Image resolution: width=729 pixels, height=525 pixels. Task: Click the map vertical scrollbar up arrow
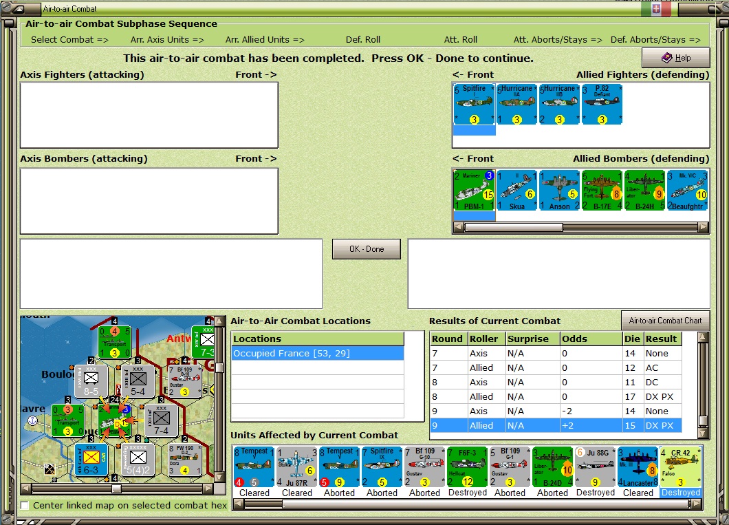(219, 321)
